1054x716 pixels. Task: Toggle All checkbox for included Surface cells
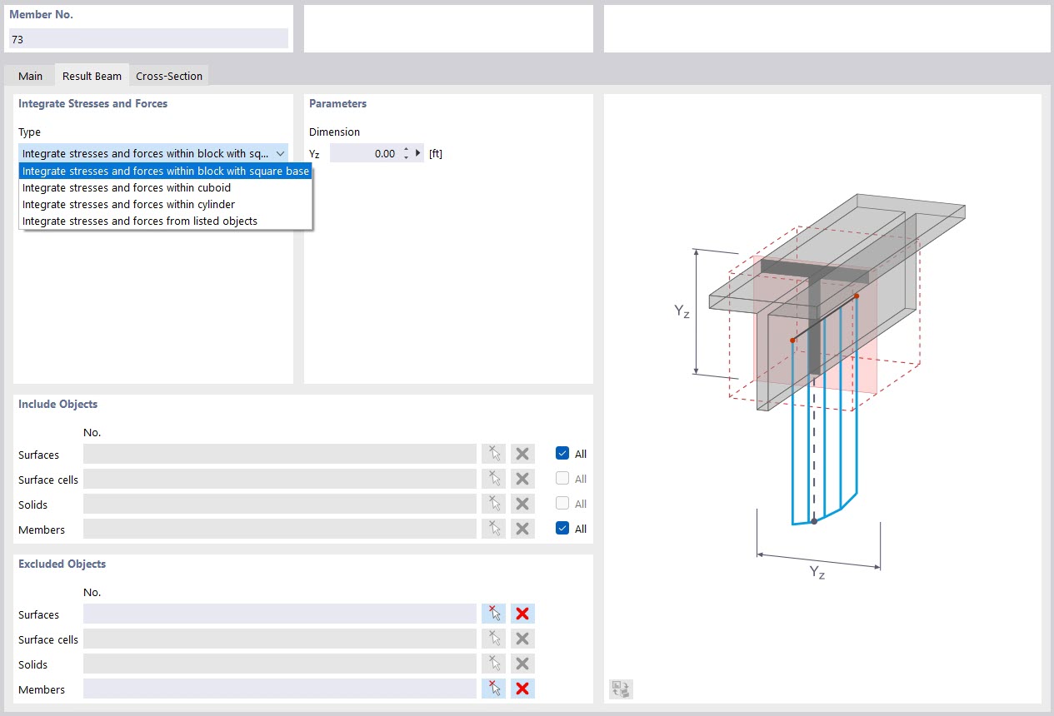[562, 479]
